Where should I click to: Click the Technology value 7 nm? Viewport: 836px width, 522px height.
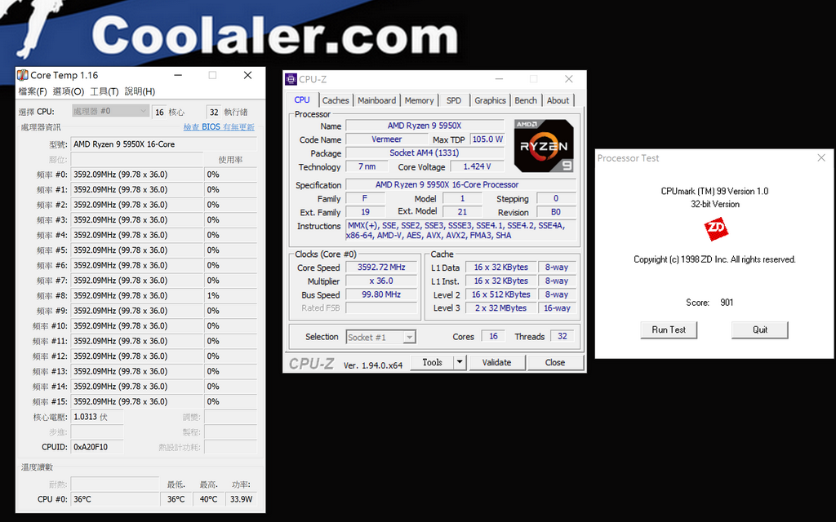click(x=367, y=166)
